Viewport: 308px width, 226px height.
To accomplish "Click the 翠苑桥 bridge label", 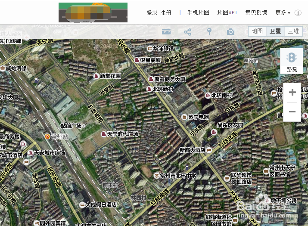I will point(251,60).
